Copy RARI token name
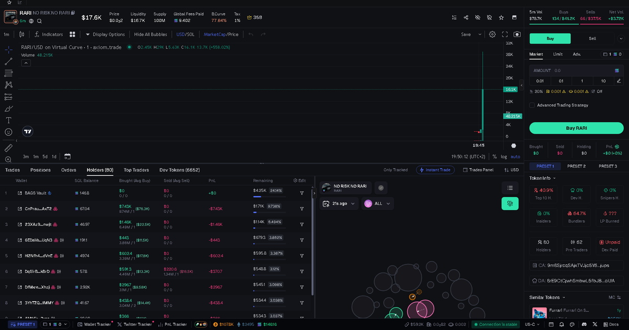629x330 pixels. 73,12
